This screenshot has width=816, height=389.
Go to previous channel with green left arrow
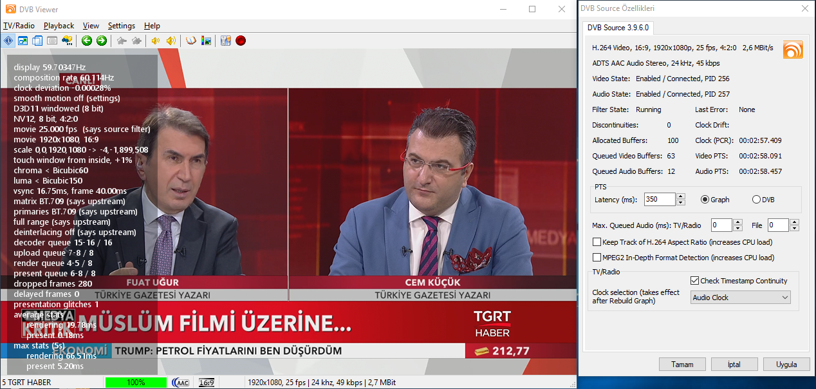tap(87, 41)
